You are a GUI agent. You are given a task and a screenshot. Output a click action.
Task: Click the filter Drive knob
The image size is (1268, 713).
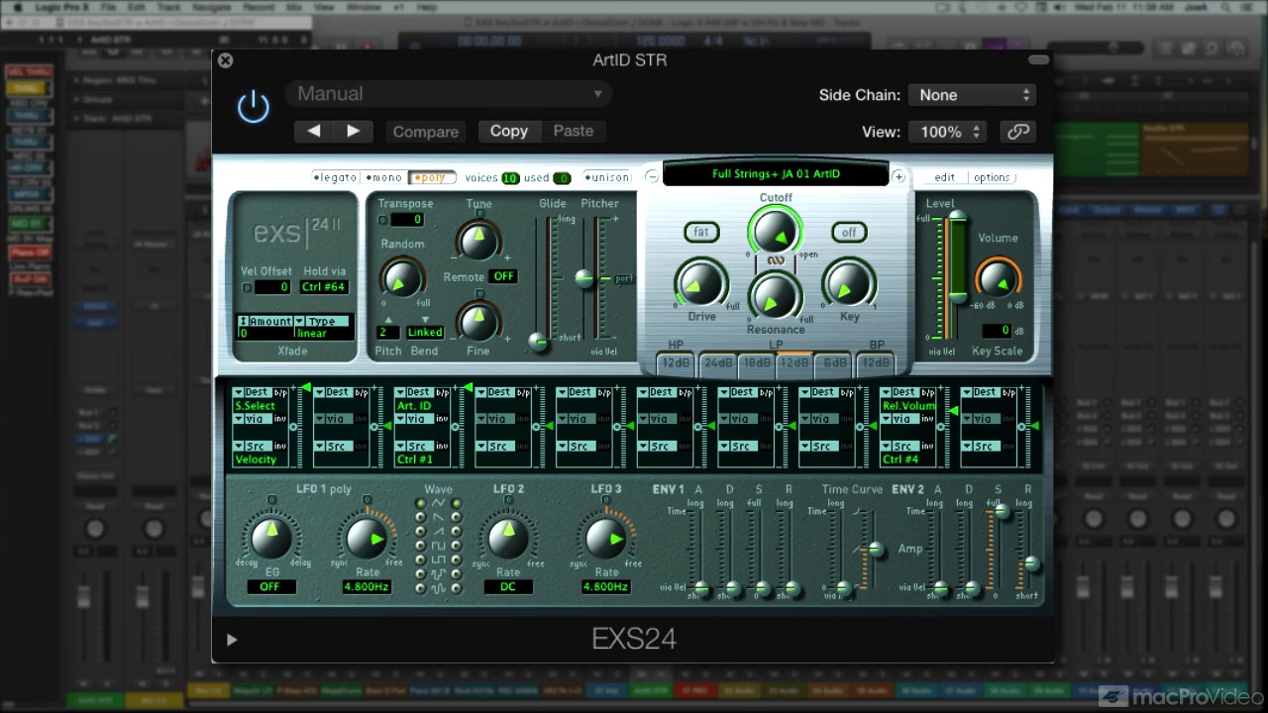(701, 285)
